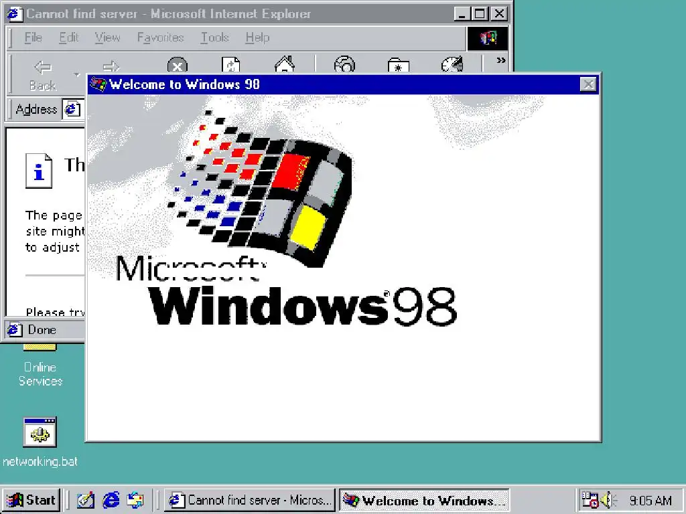Click the volume speaker tray icon
This screenshot has width=686, height=514.
pos(608,500)
